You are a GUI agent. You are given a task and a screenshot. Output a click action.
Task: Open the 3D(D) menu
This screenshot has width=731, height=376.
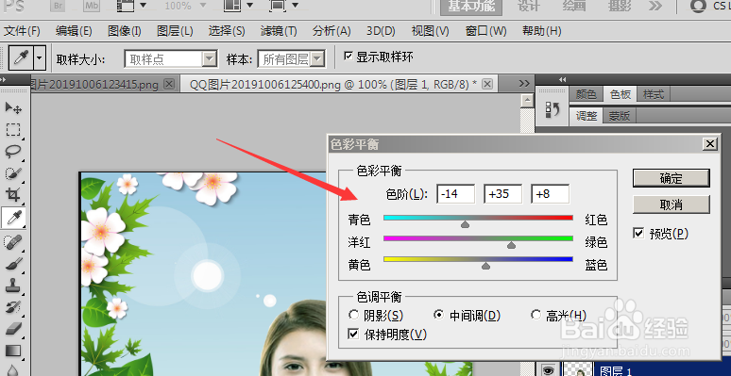click(381, 31)
